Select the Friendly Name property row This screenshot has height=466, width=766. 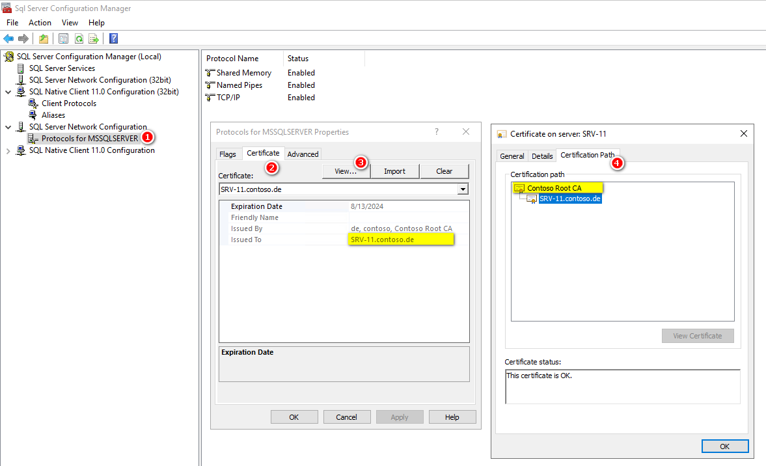coord(344,217)
